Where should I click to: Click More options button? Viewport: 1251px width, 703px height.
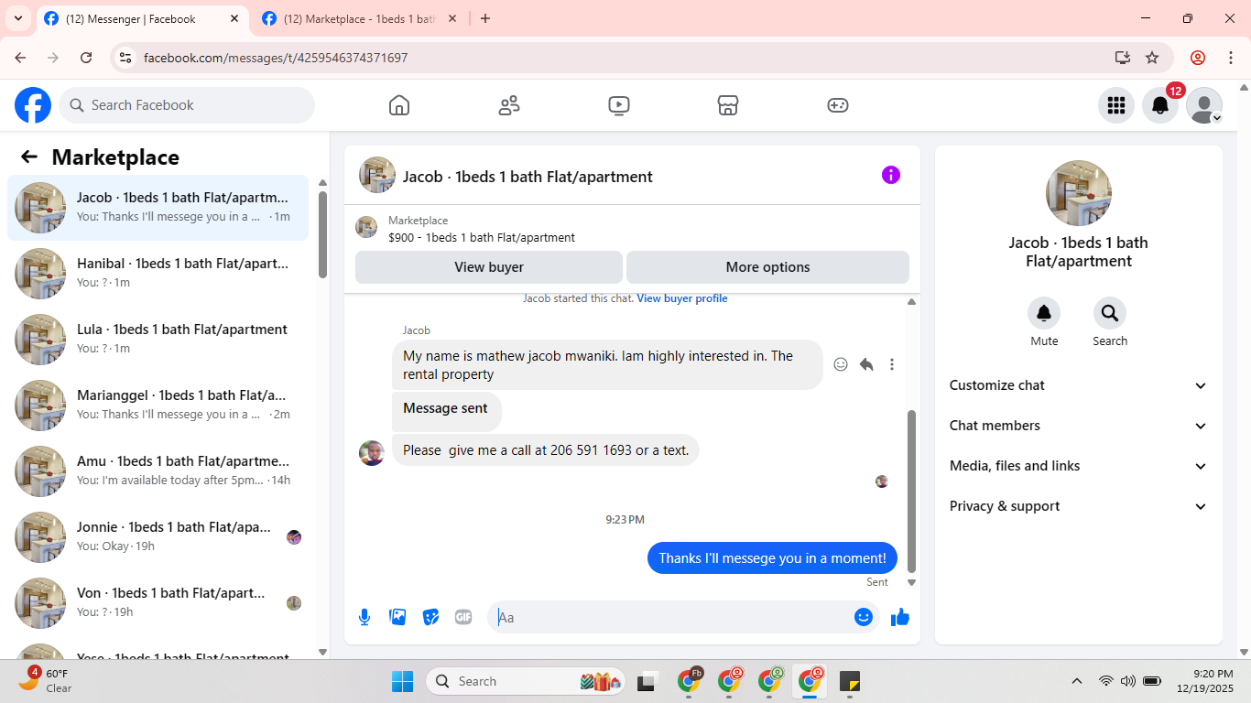(x=767, y=267)
